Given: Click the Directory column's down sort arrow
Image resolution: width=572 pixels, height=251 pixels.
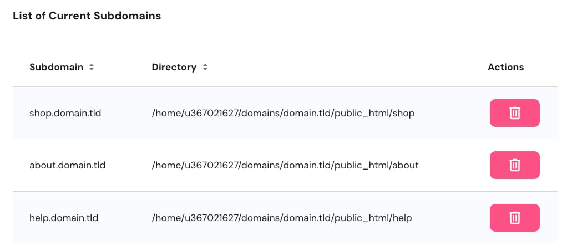Looking at the screenshot, I should pos(205,69).
